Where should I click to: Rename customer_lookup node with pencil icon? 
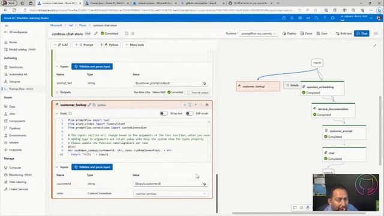89,105
